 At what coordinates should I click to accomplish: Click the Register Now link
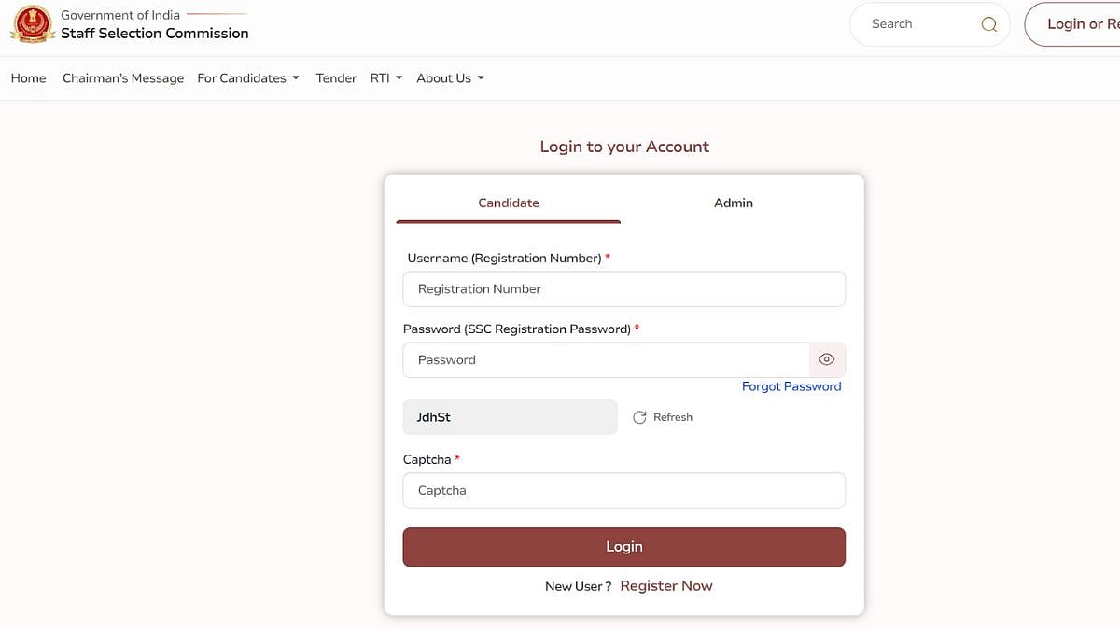665,586
